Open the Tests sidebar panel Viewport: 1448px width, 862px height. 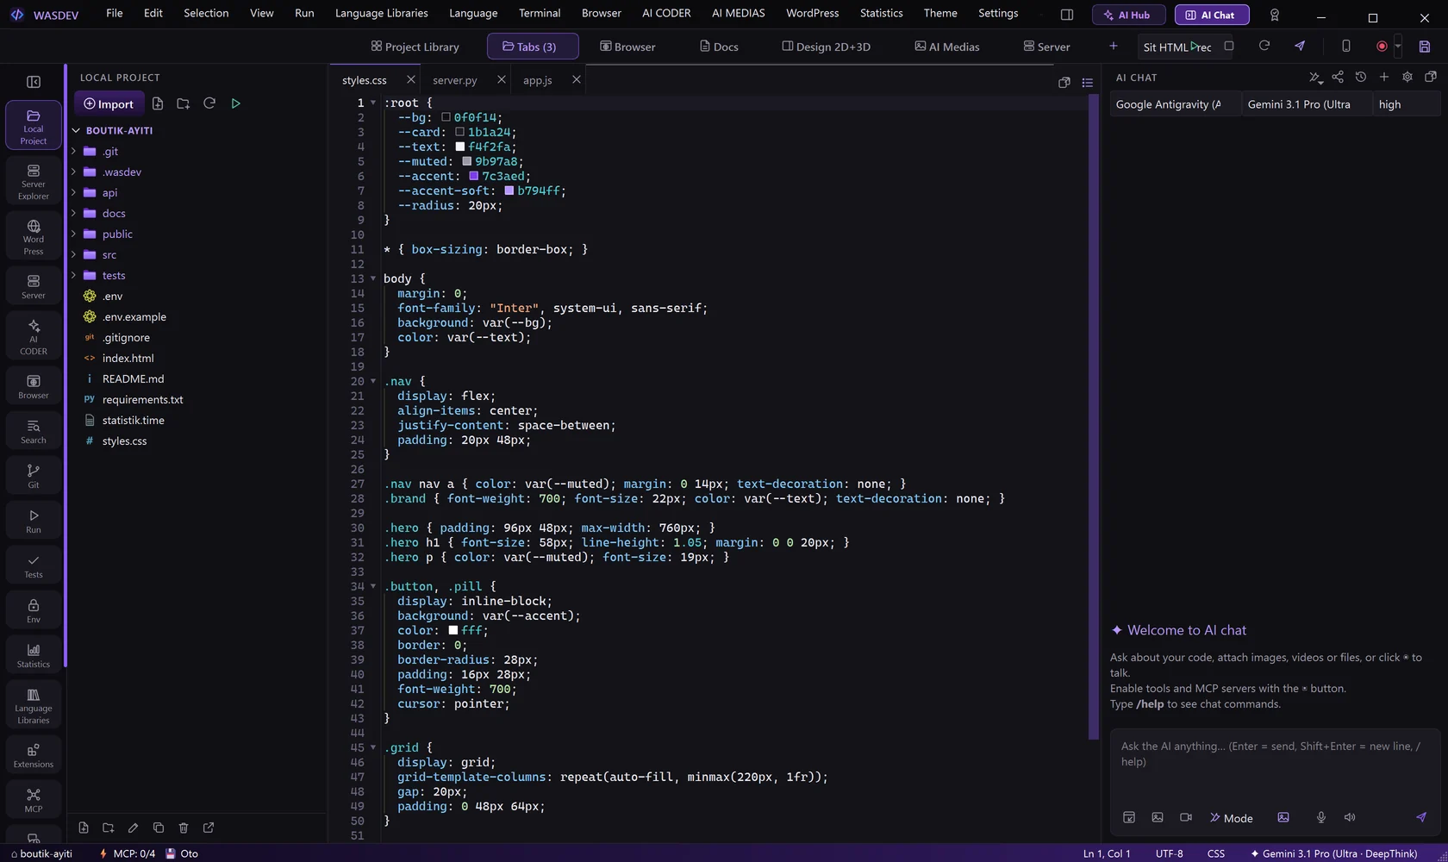click(x=34, y=565)
